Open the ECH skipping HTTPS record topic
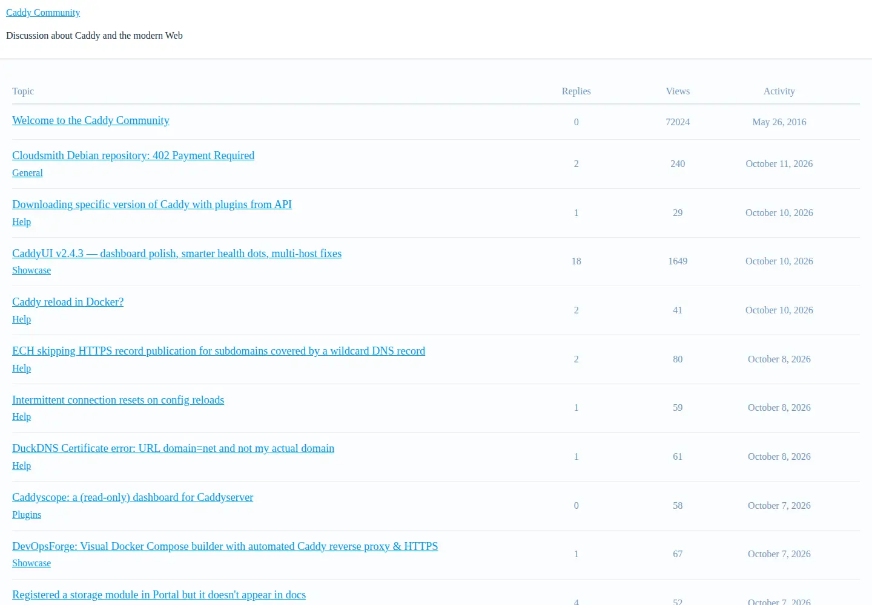The width and height of the screenshot is (872, 605). click(219, 351)
